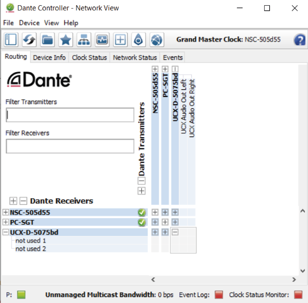The width and height of the screenshot is (308, 303).
Task: Select the UCX-D-5075bd receiver device name
Action: tap(34, 232)
